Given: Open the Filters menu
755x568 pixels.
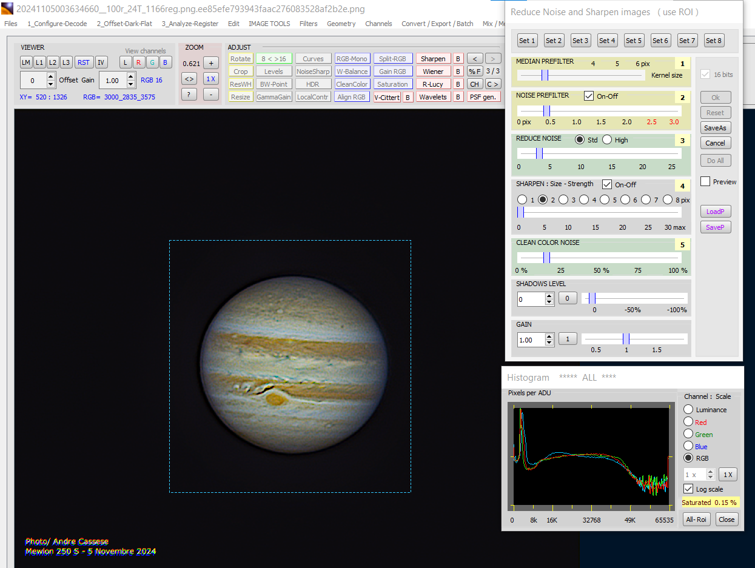Looking at the screenshot, I should tap(308, 24).
